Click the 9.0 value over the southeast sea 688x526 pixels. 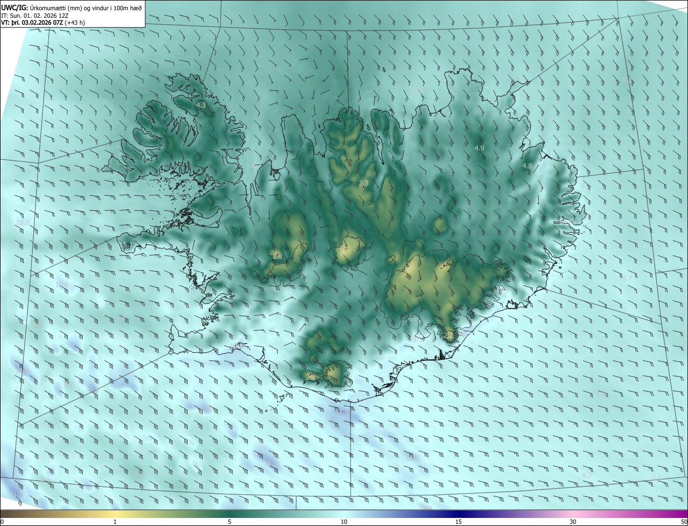click(x=602, y=394)
